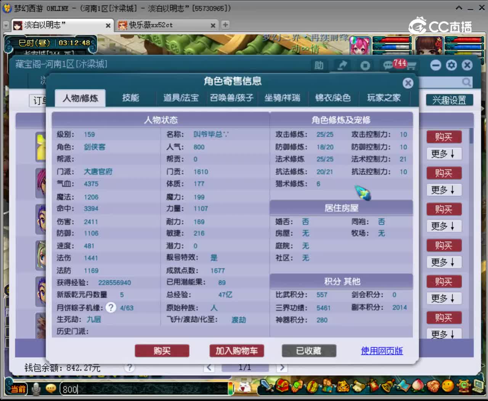Switch to the 玩家之家 tab

(x=384, y=98)
